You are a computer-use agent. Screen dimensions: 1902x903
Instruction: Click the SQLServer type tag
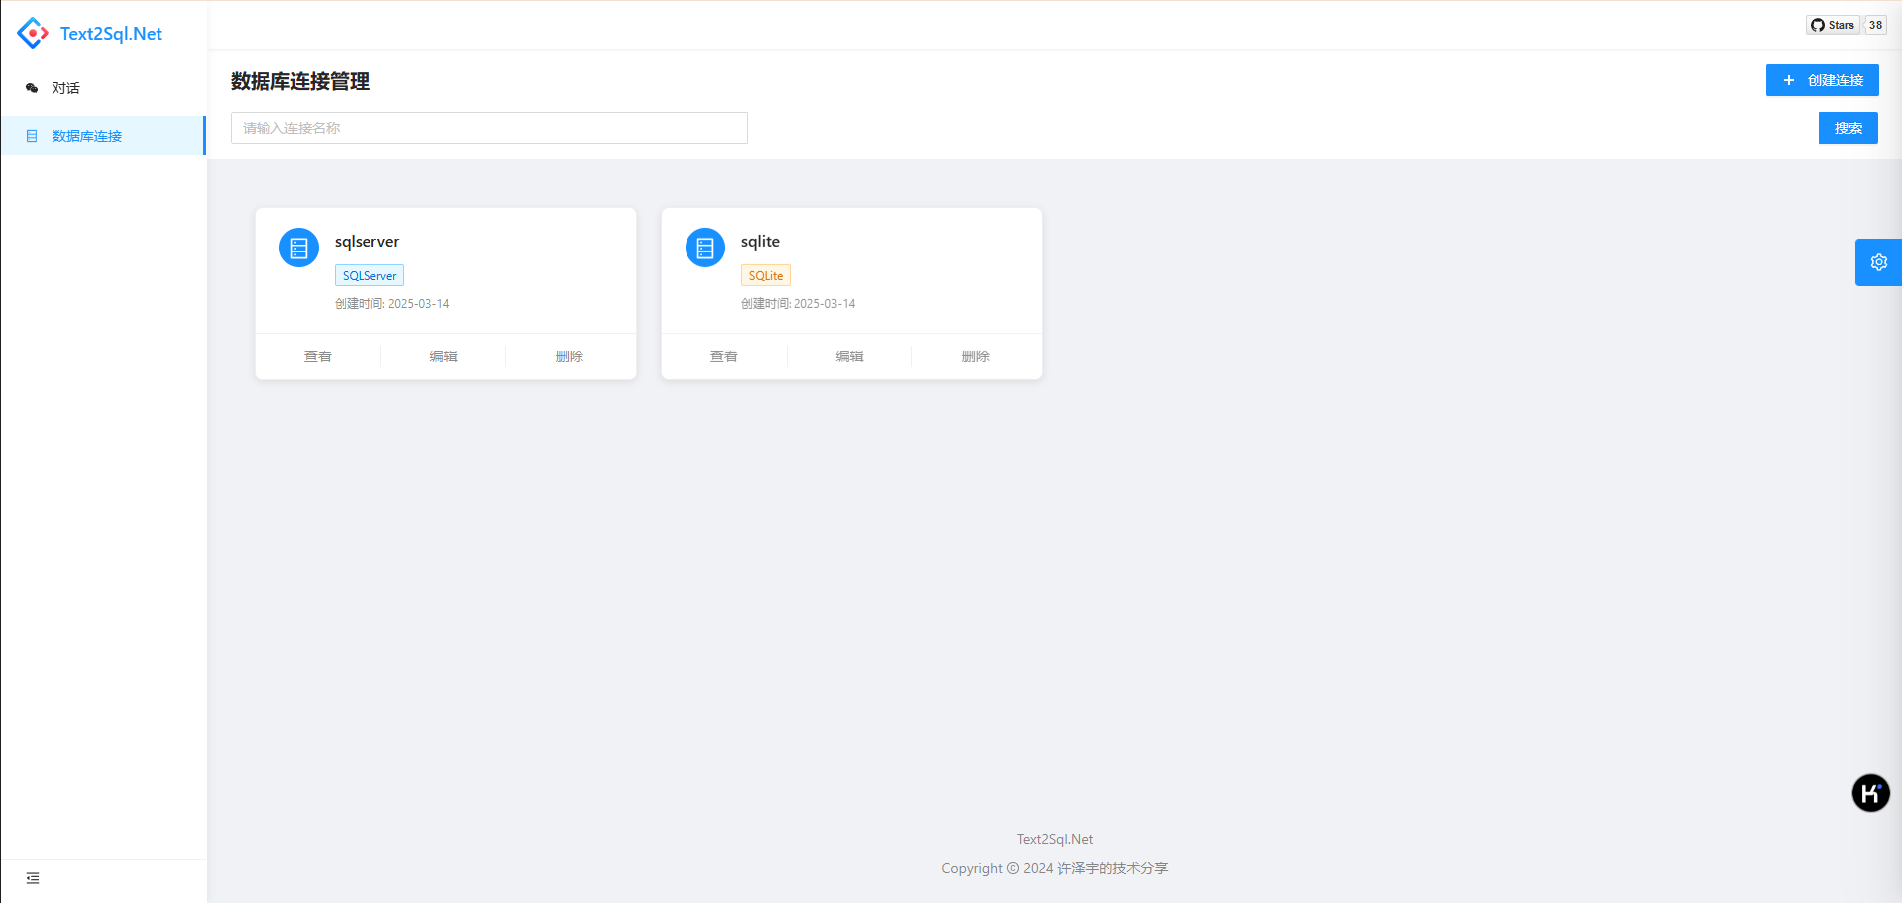pyautogui.click(x=370, y=276)
